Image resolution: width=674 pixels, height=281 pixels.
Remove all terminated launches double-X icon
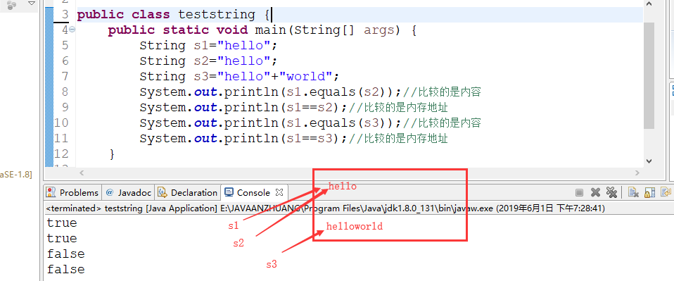click(611, 192)
